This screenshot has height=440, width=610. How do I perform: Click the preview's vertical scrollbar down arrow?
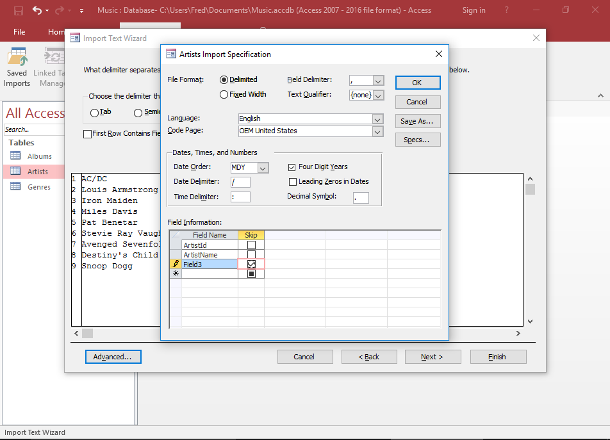(x=530, y=322)
